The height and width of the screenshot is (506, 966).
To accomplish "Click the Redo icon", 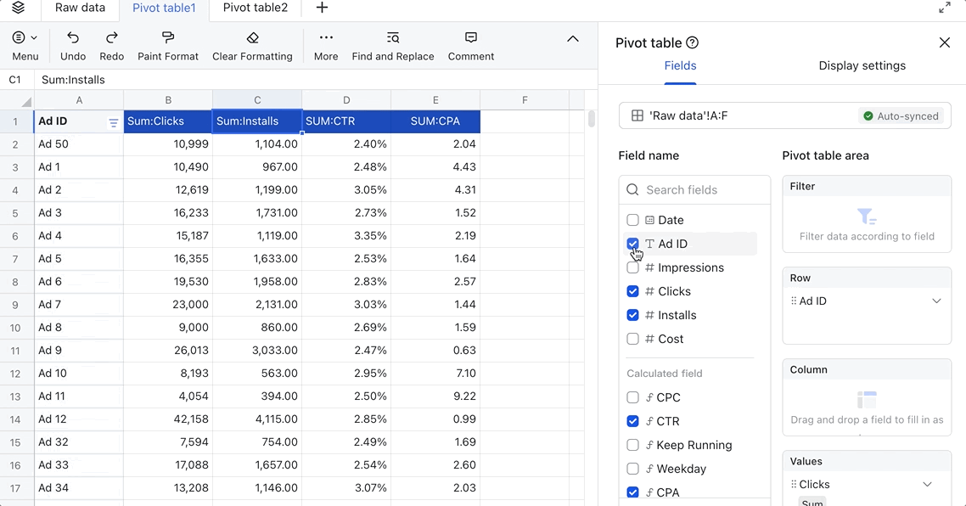I will point(111,38).
